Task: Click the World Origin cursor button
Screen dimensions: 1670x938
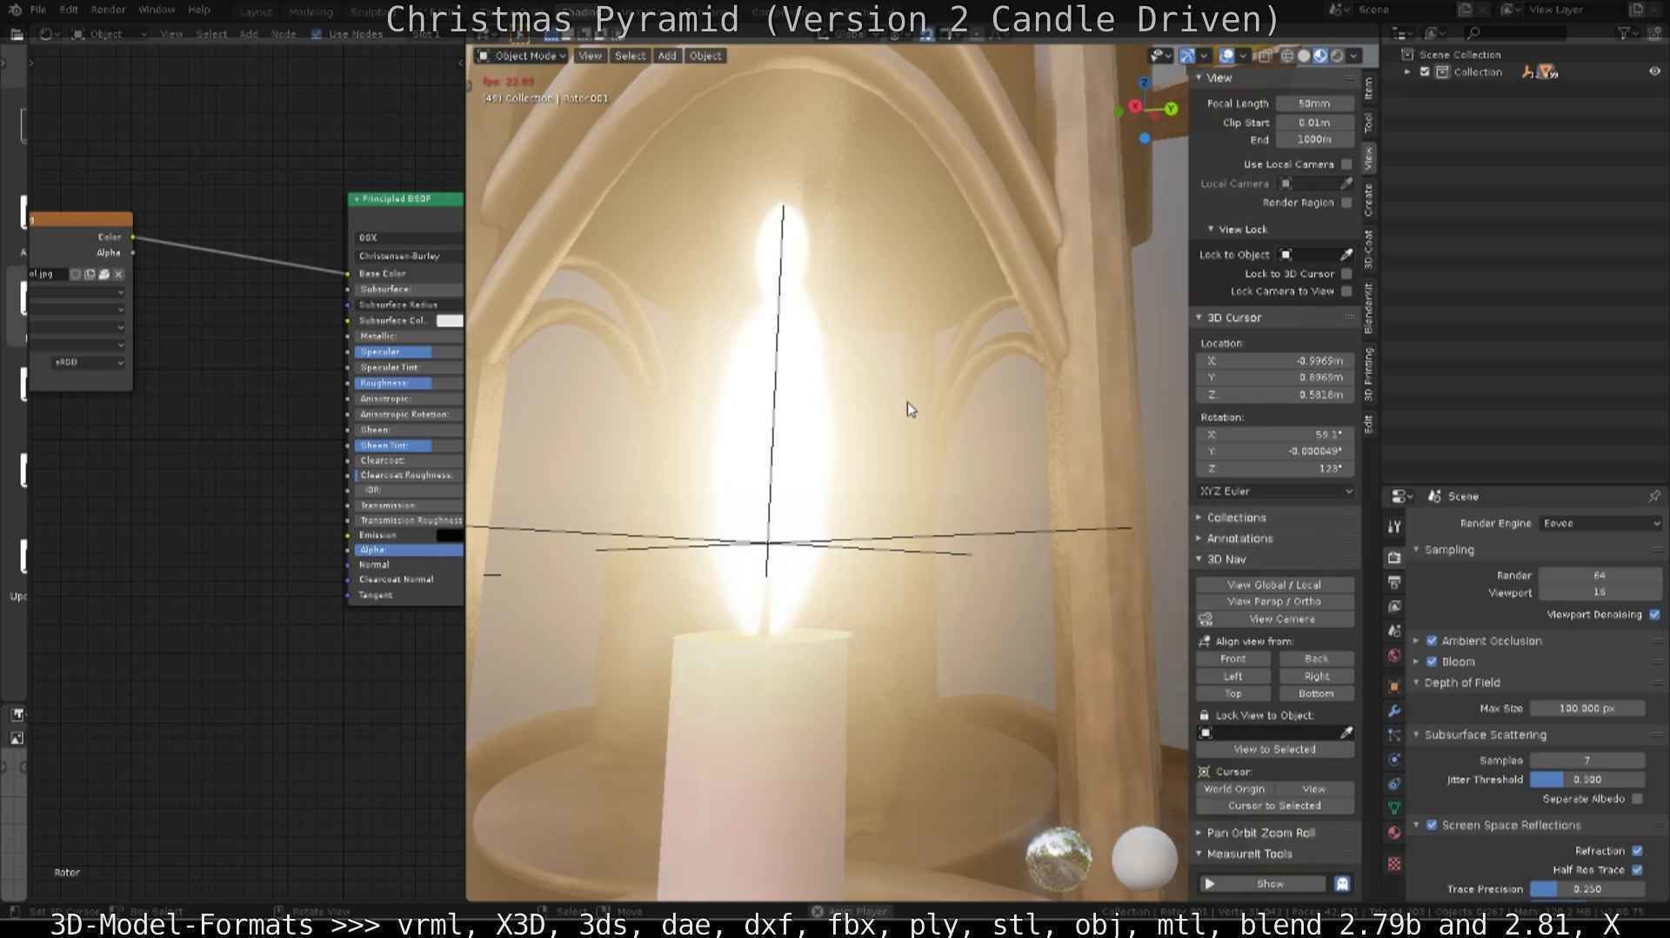Action: pos(1234,789)
